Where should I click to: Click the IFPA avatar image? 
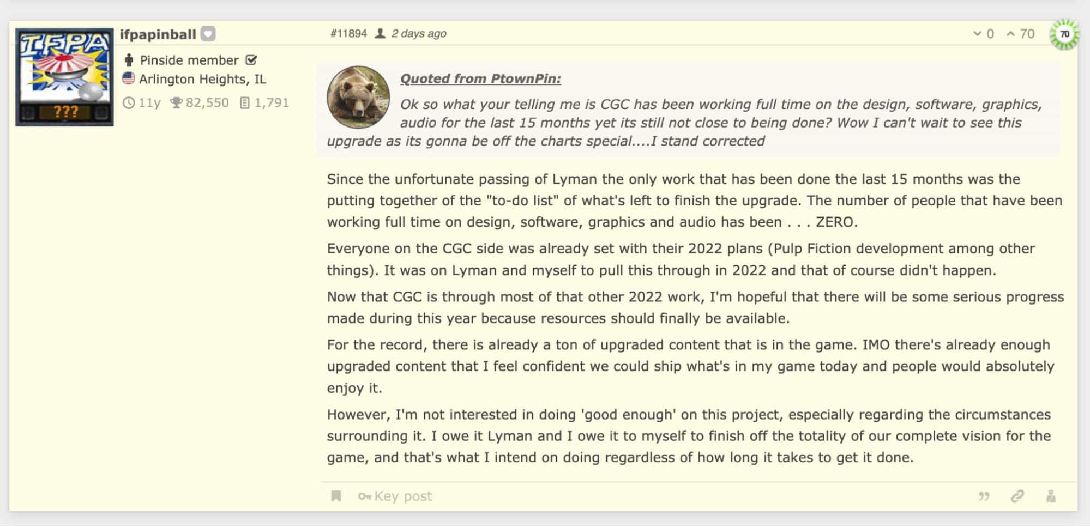[64, 77]
